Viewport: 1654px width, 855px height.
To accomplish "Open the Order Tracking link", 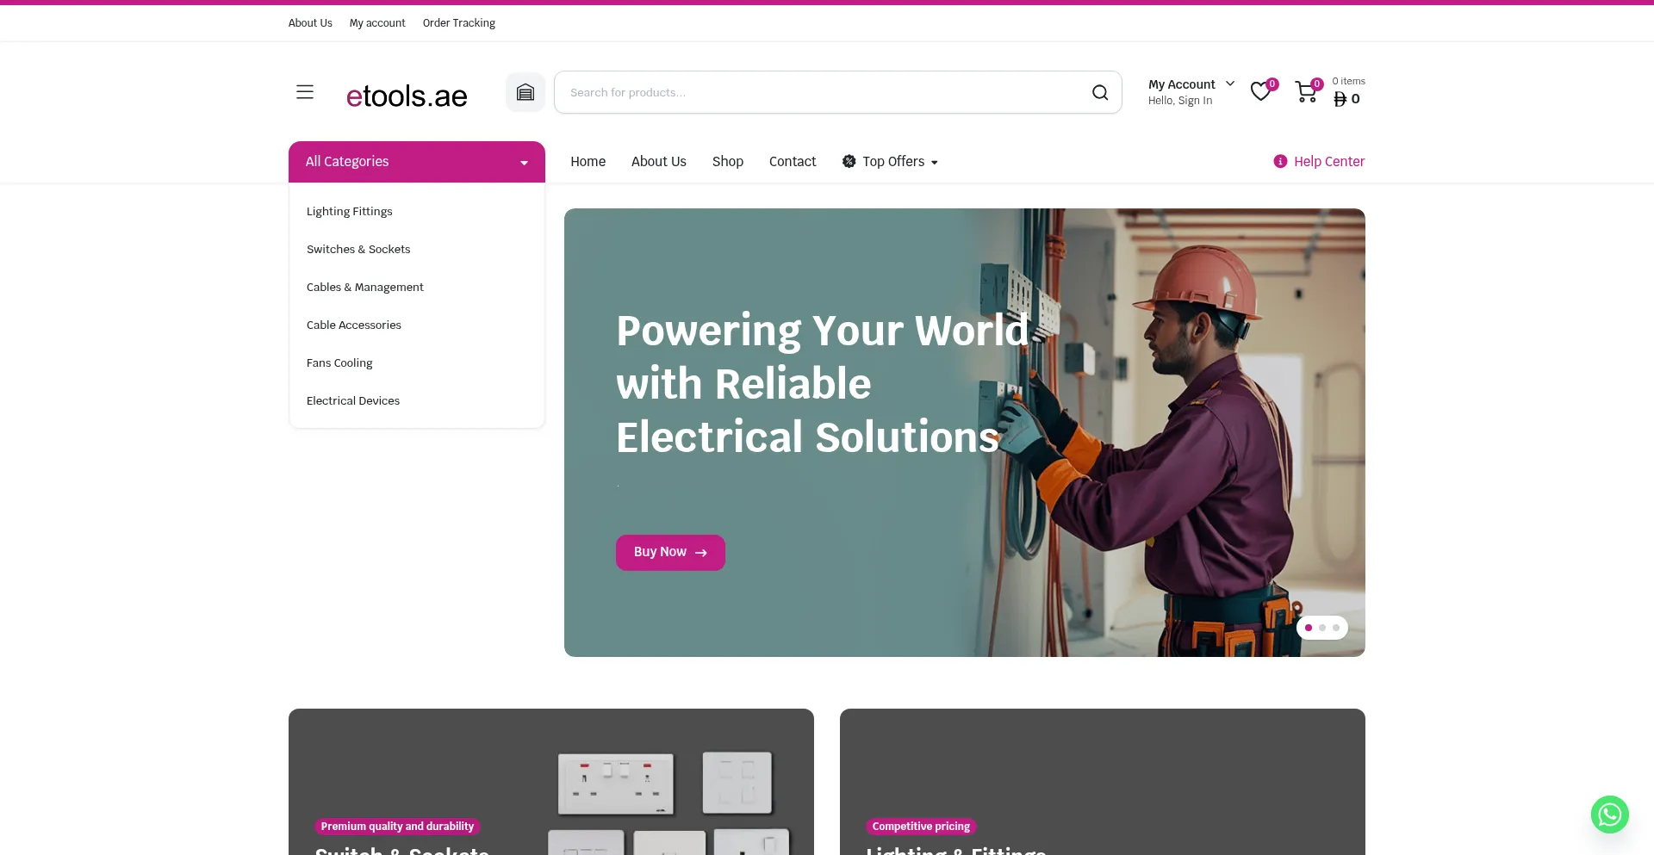I will coord(459,23).
